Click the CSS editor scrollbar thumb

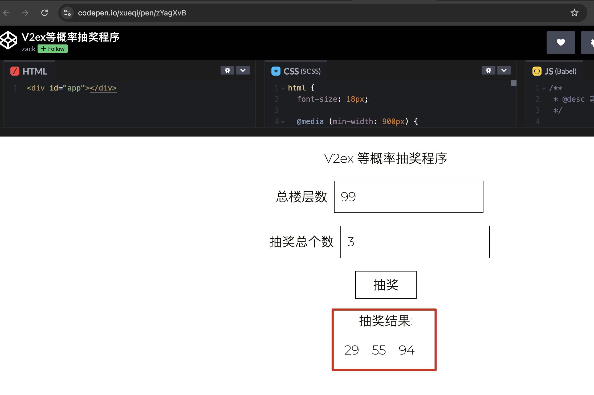pos(514,83)
